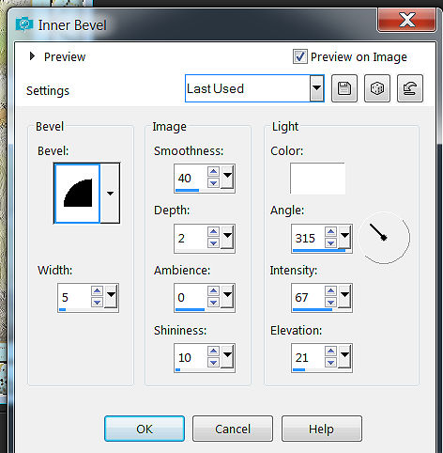The height and width of the screenshot is (453, 443).
Task: Increase Smoothness with the up arrow
Action: [x=213, y=171]
